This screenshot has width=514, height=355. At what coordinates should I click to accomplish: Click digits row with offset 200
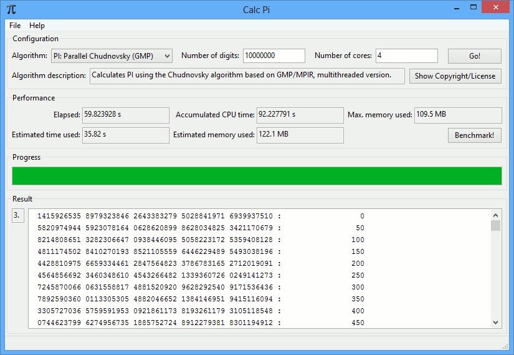tap(201, 263)
